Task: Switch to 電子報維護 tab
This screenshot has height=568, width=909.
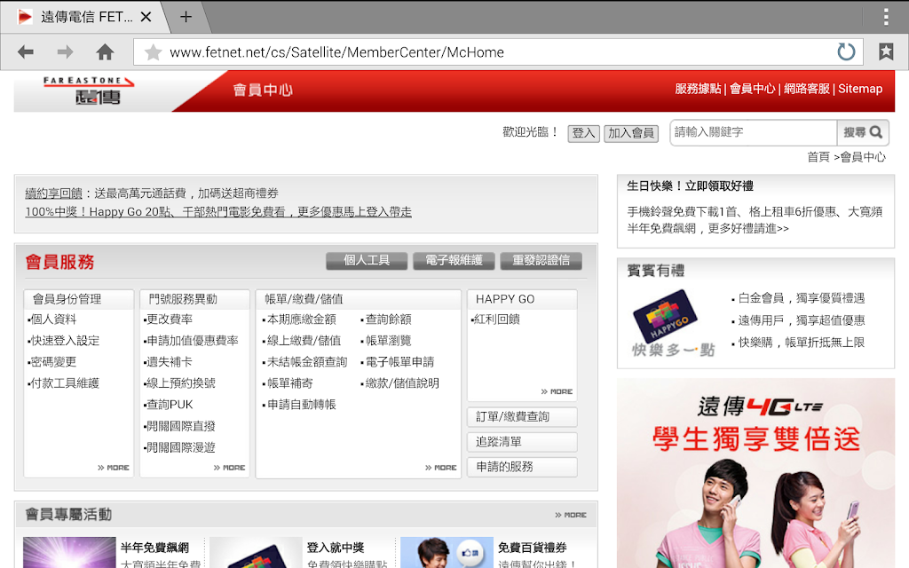Action: pyautogui.click(x=454, y=261)
